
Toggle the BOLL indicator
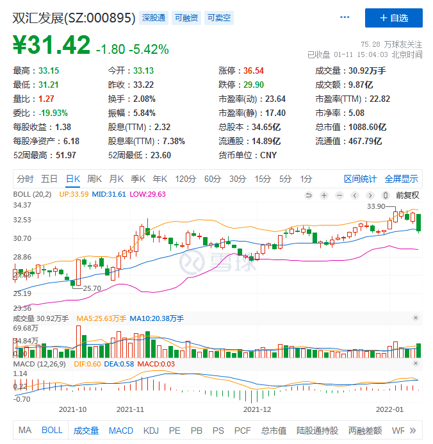tap(52, 431)
